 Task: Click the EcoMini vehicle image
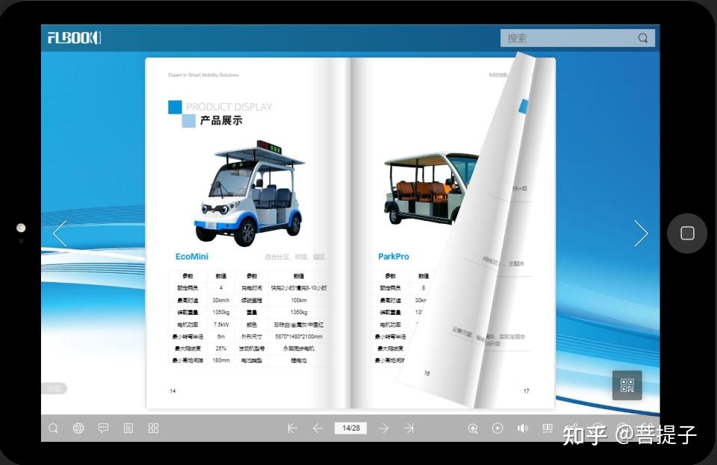(249, 193)
